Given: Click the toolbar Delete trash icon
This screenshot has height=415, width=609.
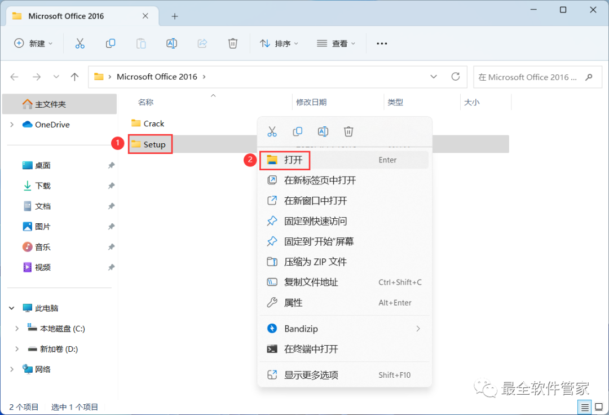Looking at the screenshot, I should coord(233,43).
